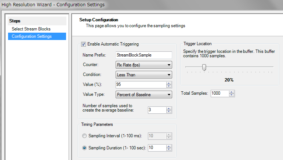Click the Name Prefix text field
Viewport: 283px width, 160px height.
click(x=144, y=55)
